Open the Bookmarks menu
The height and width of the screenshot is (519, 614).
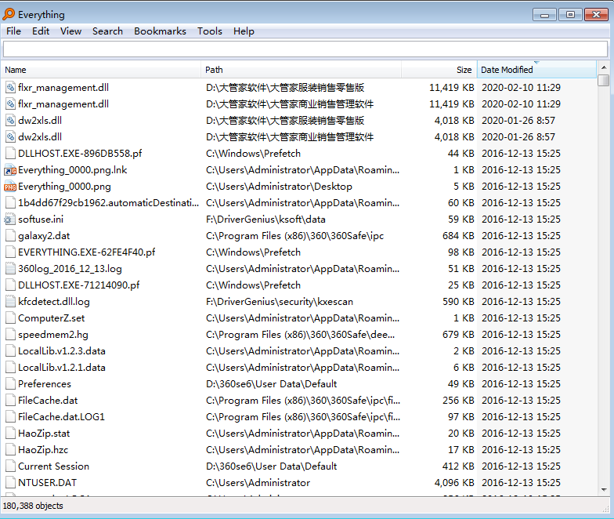(160, 31)
